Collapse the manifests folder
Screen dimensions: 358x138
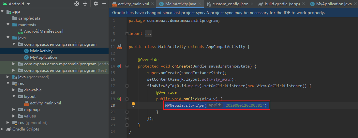(x=8, y=25)
